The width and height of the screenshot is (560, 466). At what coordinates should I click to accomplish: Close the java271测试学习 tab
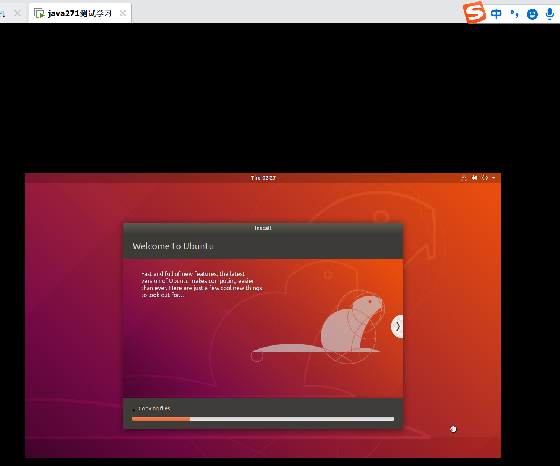point(123,13)
